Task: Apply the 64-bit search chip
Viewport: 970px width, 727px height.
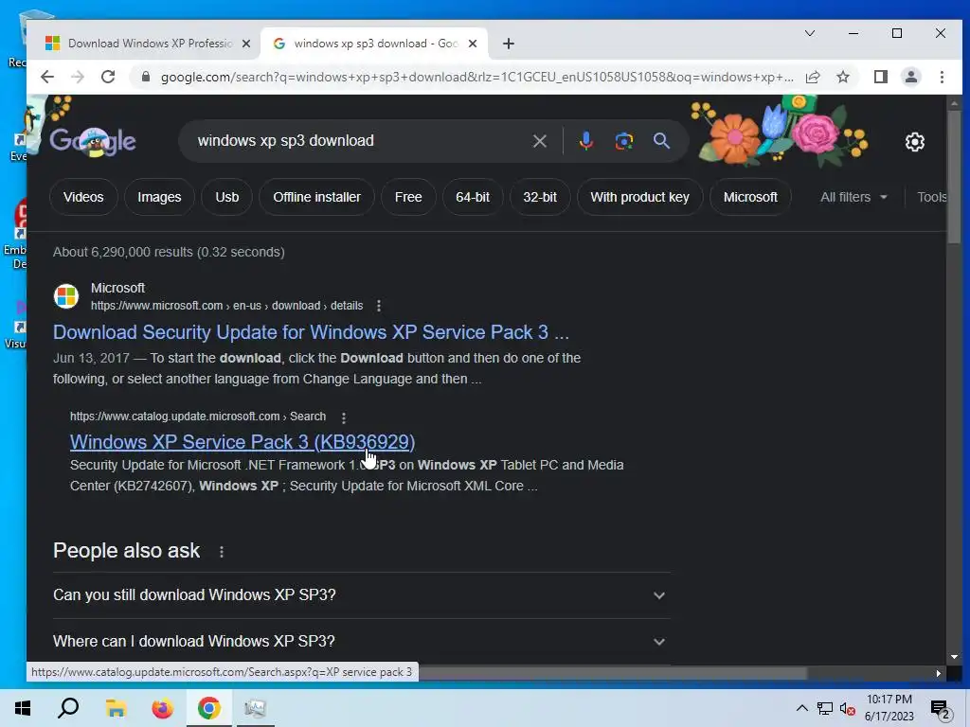Action: click(x=473, y=197)
